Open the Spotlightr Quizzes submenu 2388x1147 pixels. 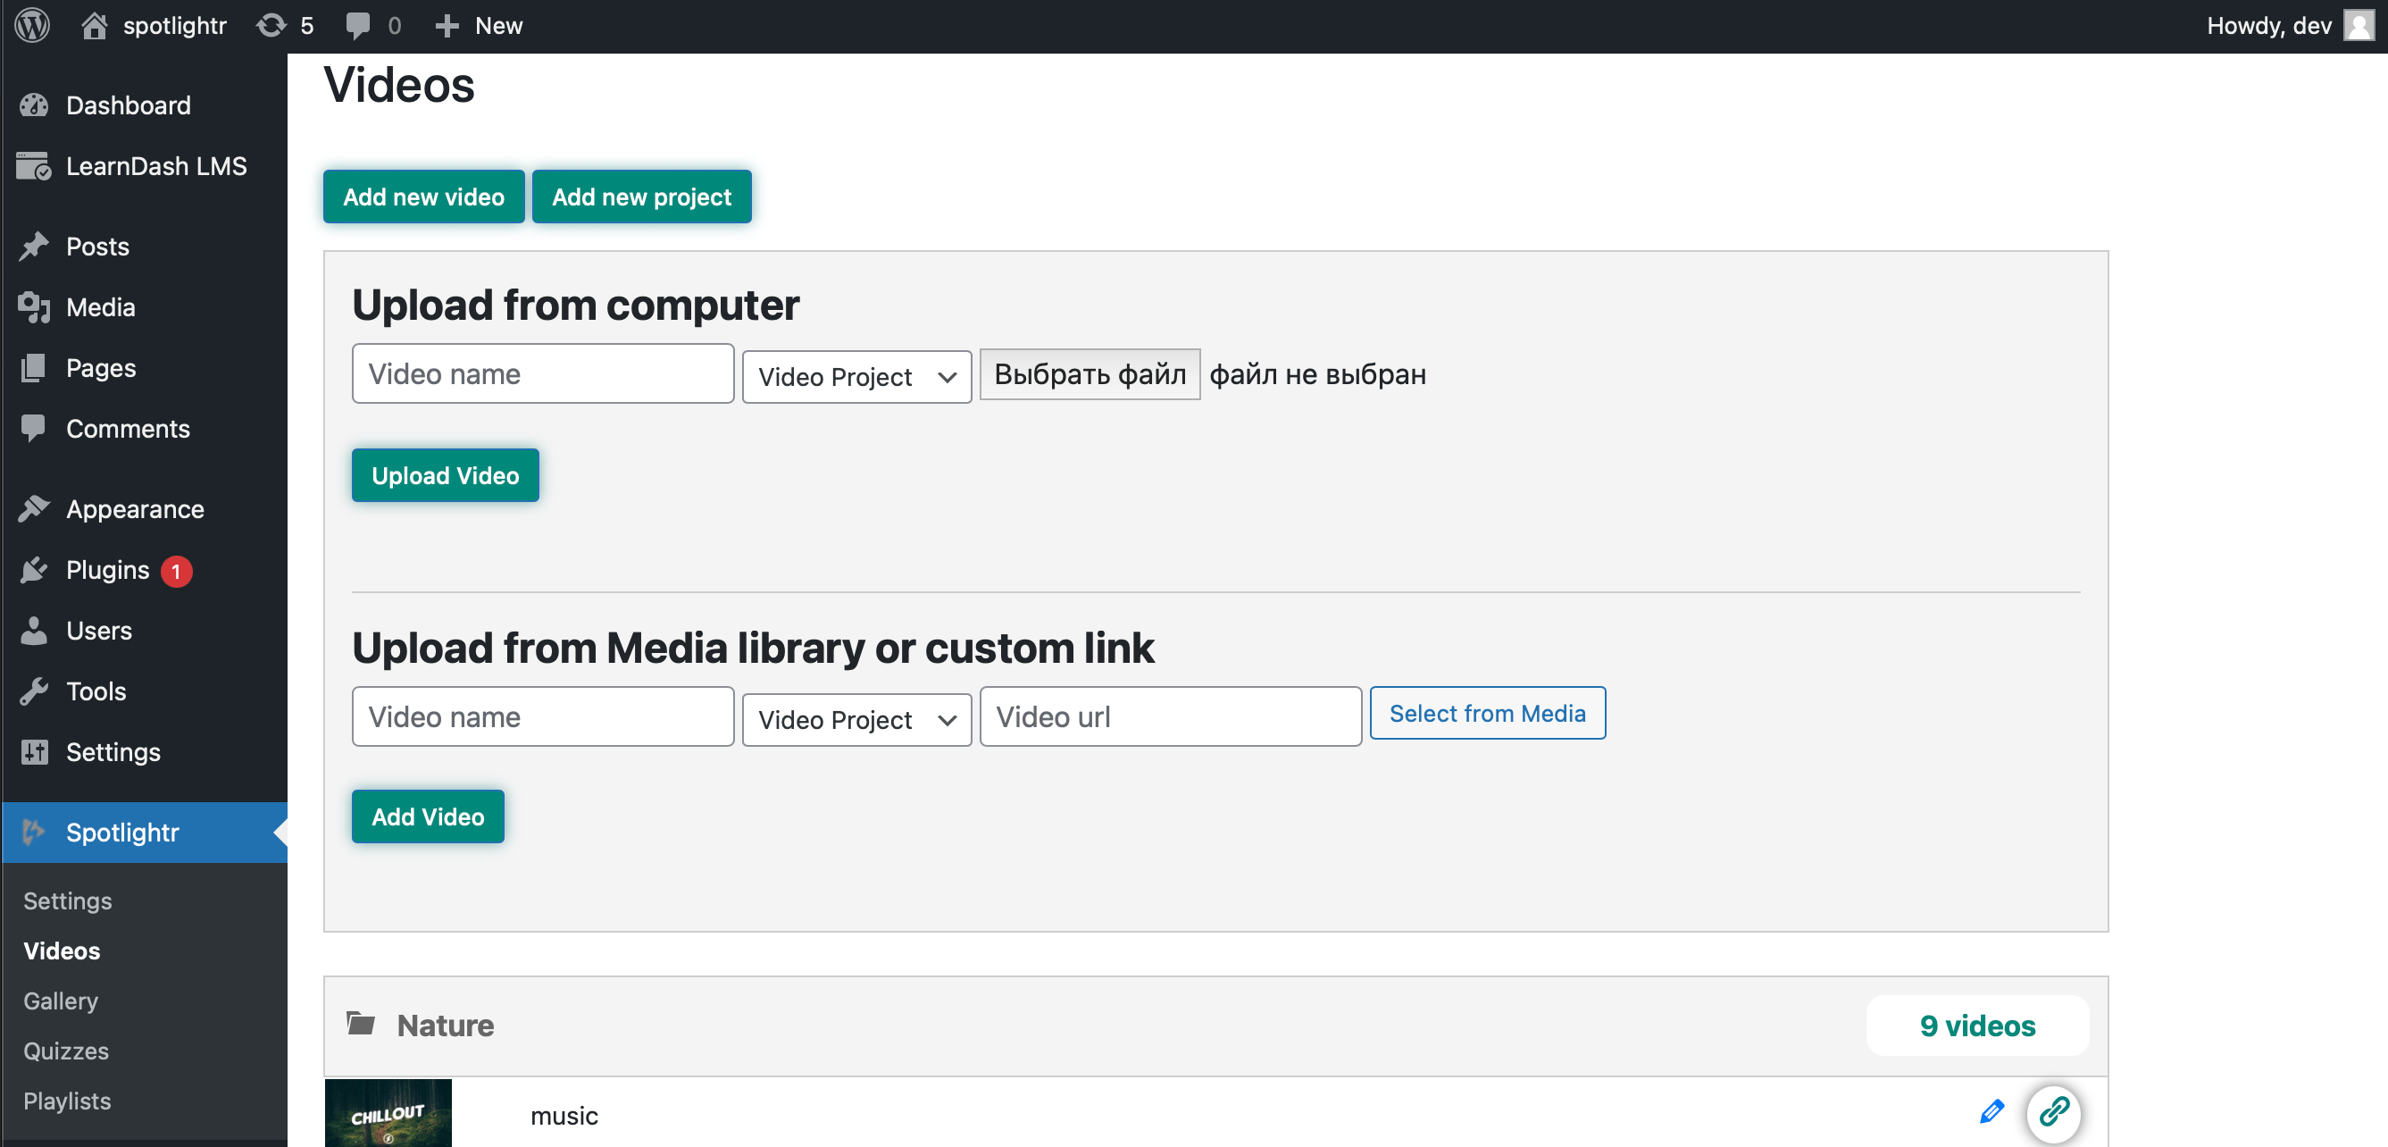point(66,1051)
